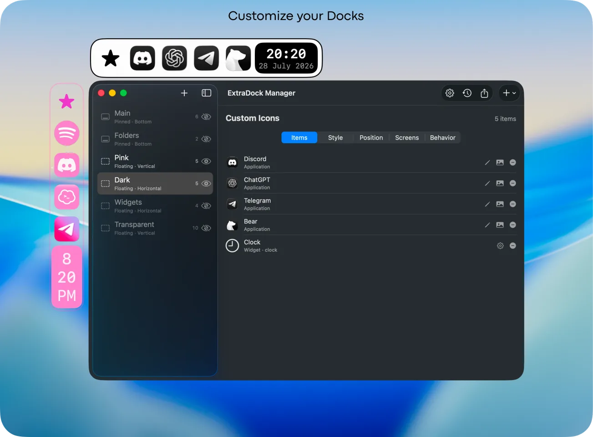Screen dimensions: 593x437
Task: Show the Widgets dock with eye icon
Action: 206,206
